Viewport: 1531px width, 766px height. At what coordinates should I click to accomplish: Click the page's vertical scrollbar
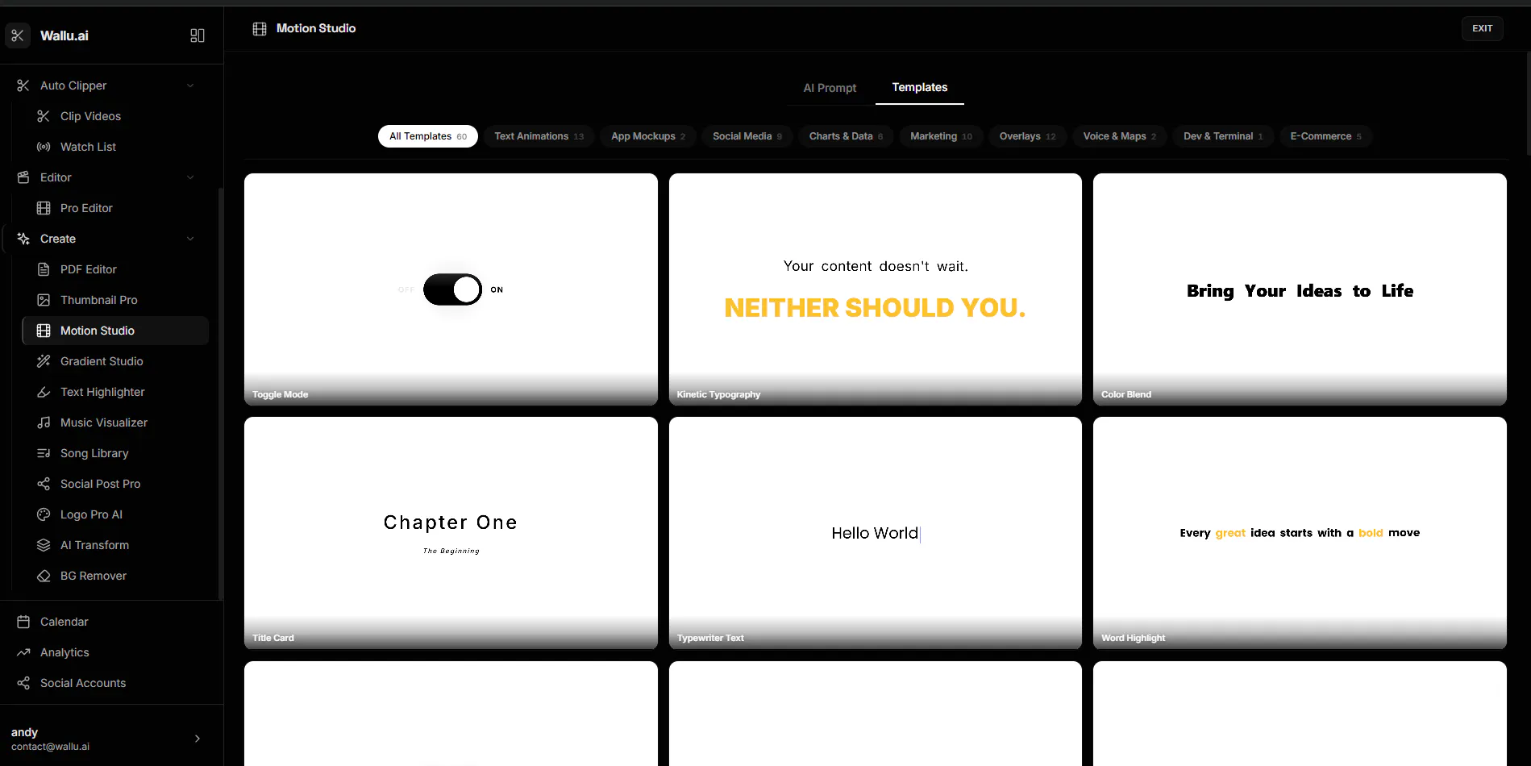point(1528,103)
